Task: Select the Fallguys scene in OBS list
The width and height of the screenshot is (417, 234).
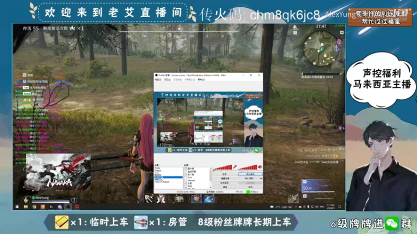Action: (x=158, y=171)
